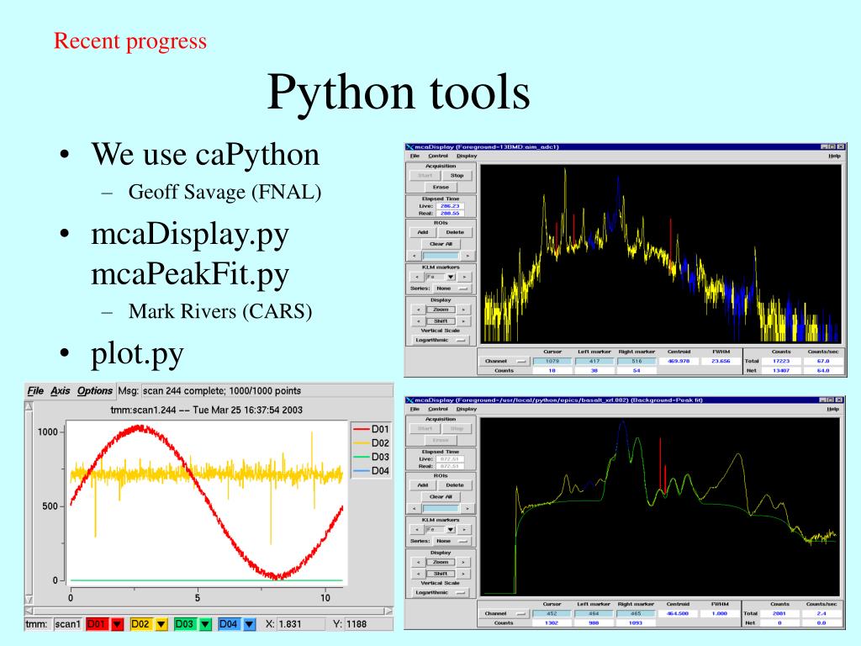Click Delete ROI button in 13BMD window
The height and width of the screenshot is (646, 861).
pyautogui.click(x=455, y=232)
